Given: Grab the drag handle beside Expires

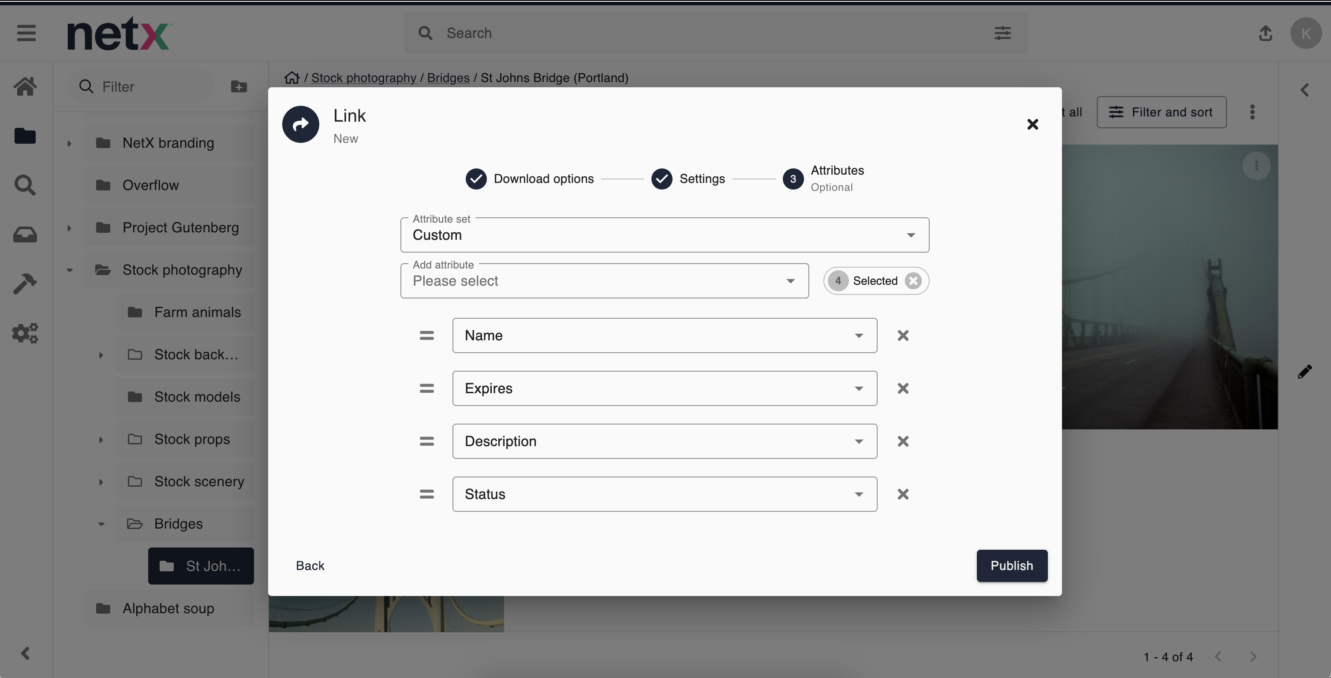Looking at the screenshot, I should [x=426, y=388].
